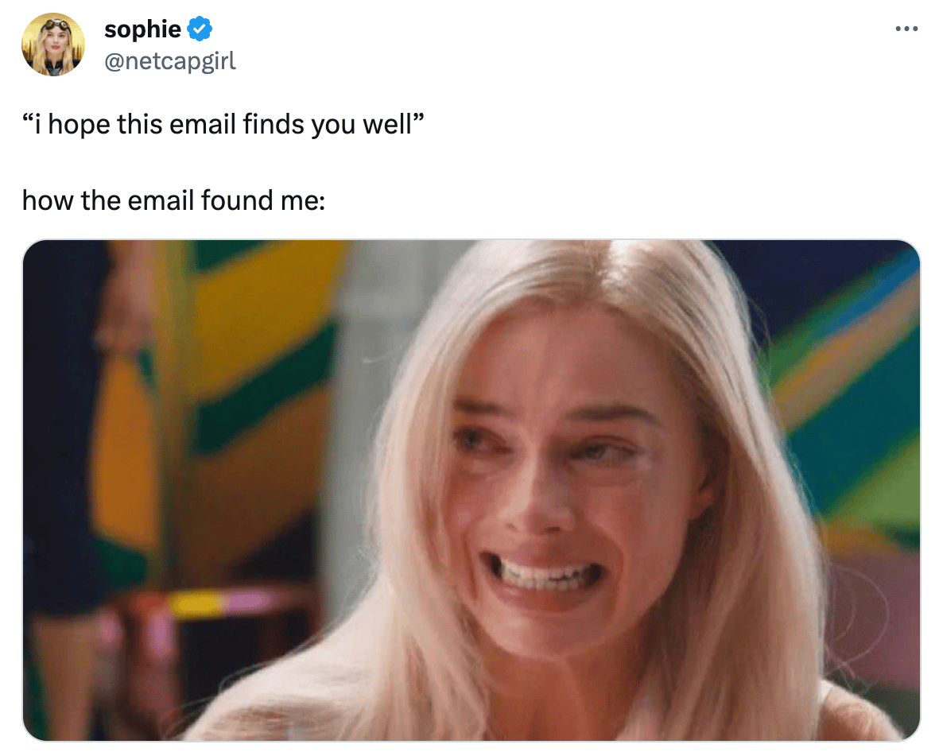Click the woman's clenched teeth in the photo
Screen dimensions: 943x752
542,573
